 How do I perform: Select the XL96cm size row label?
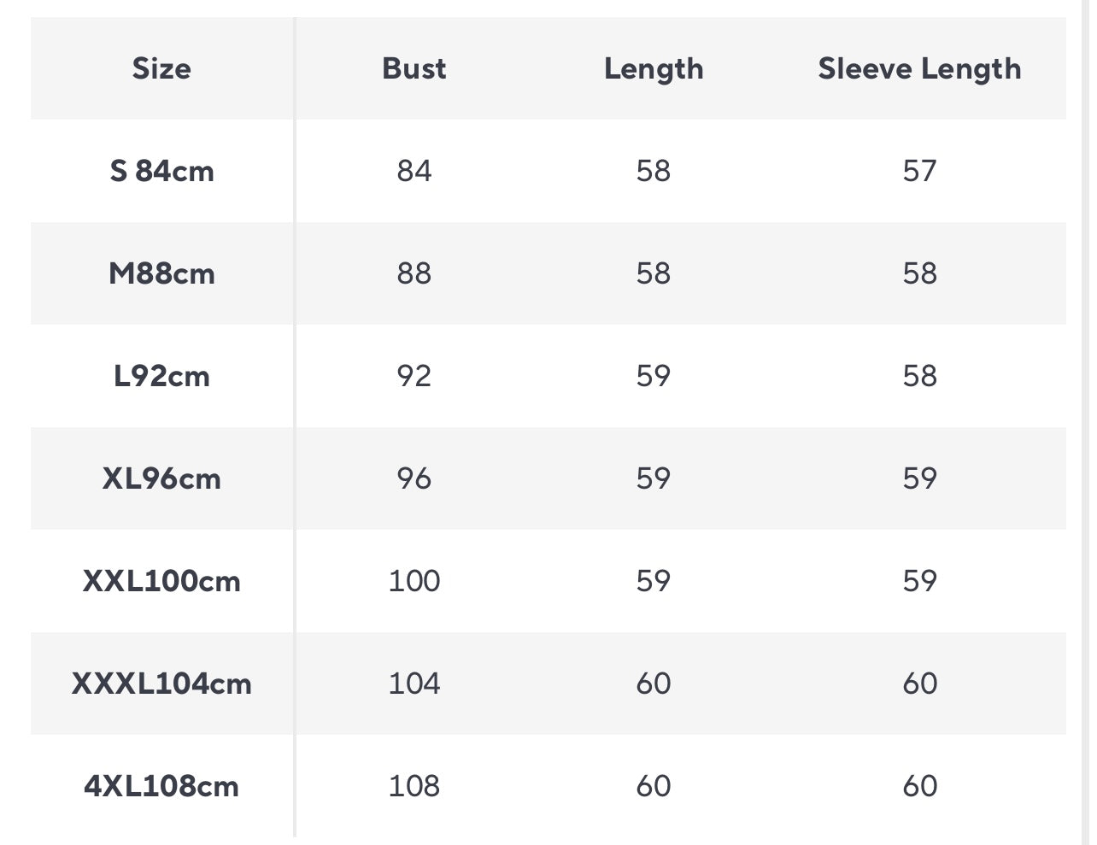(161, 478)
